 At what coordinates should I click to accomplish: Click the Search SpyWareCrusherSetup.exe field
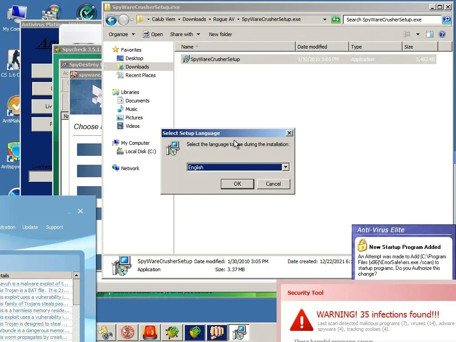coord(392,20)
